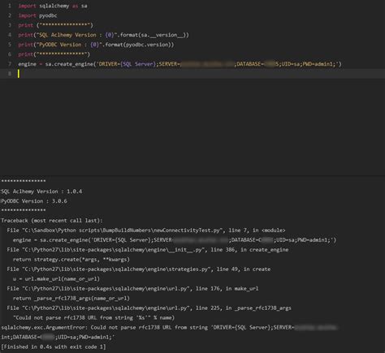Click line number 7 in the gutter
The width and height of the screenshot is (385, 353).
tap(10, 64)
